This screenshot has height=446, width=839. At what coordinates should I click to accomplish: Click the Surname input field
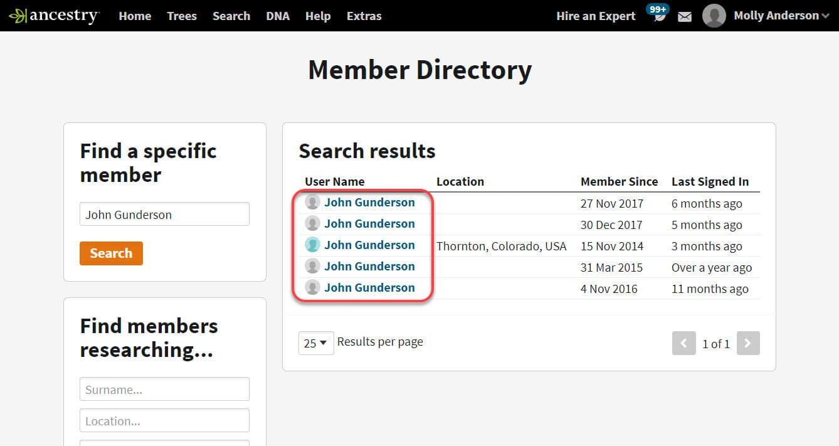tap(164, 388)
